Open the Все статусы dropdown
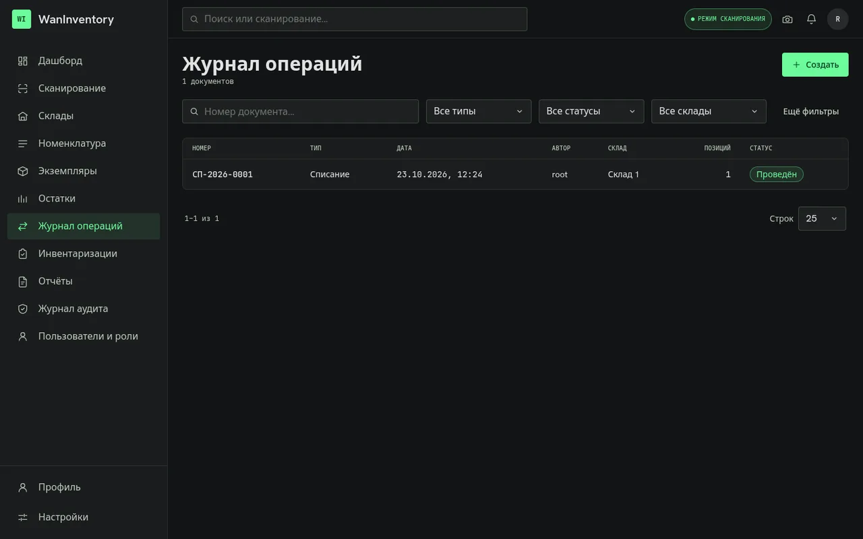The height and width of the screenshot is (539, 863). pos(591,111)
